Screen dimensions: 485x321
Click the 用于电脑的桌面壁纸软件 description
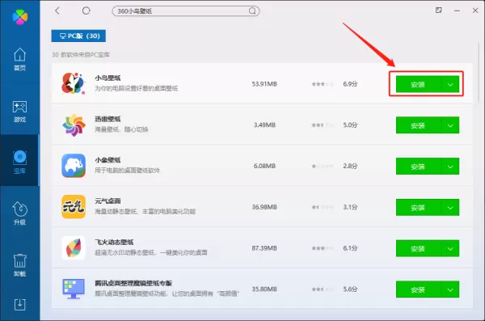[x=127, y=171]
